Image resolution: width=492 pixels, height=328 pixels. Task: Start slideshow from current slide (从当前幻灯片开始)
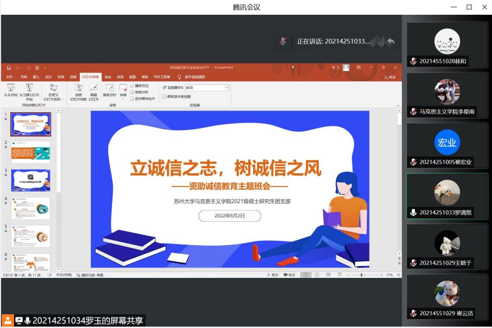(29, 88)
